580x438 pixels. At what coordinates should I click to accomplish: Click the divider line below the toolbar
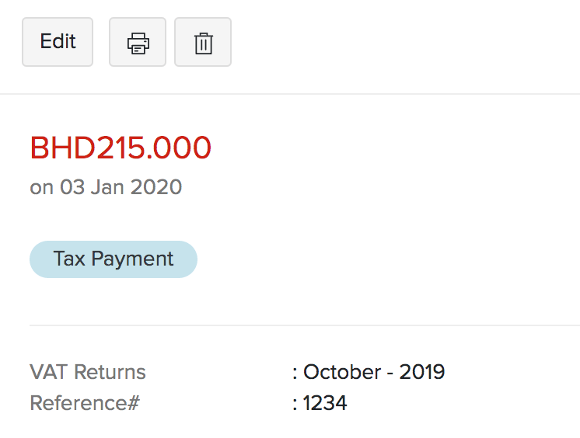coord(290,94)
